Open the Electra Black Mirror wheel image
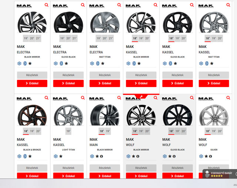Screen dimensions: 237x188 [32, 22]
